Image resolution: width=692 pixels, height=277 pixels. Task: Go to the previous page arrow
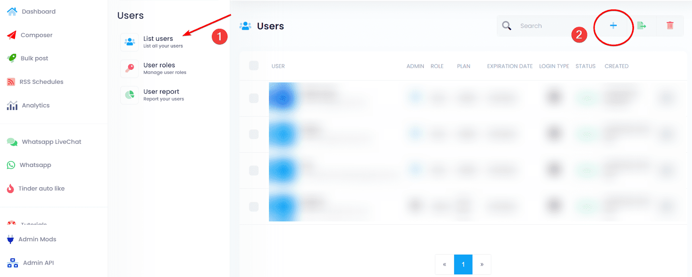pos(444,264)
